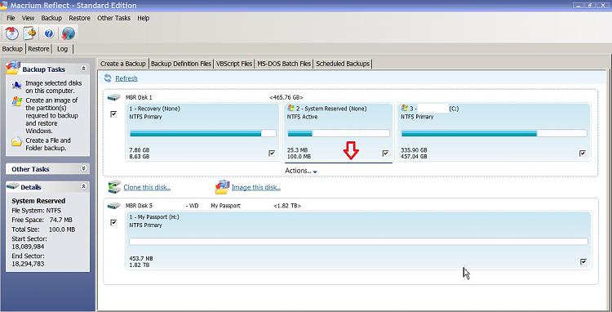
Task: Uncheck the System Reserved partition checkbox
Action: pos(386,153)
